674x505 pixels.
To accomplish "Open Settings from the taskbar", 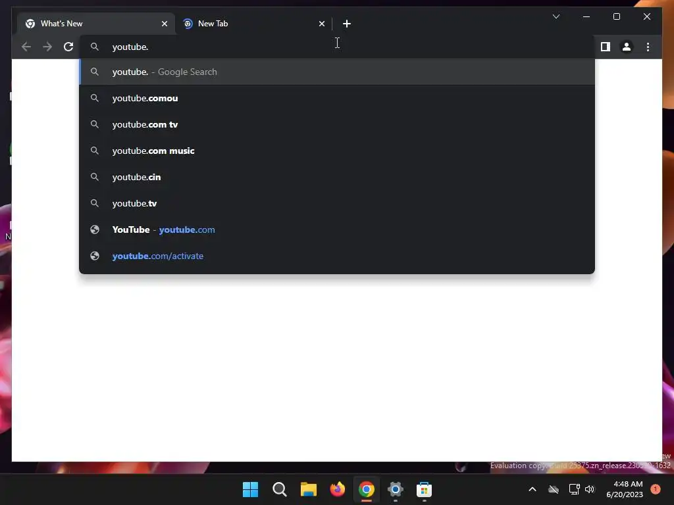I will pos(395,489).
